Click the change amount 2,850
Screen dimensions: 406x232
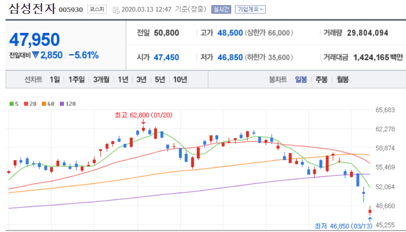click(x=51, y=55)
